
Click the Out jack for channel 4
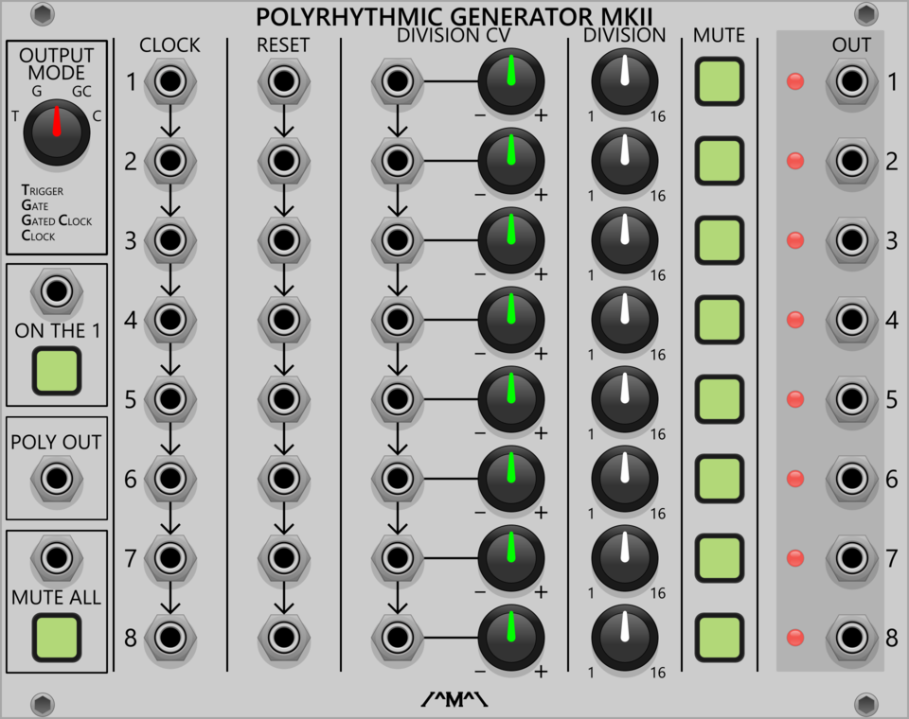click(852, 319)
